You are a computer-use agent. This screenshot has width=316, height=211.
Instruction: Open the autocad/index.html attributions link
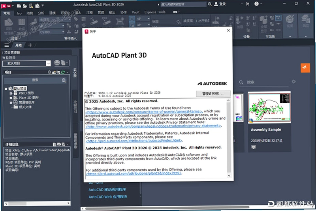(x=134, y=140)
